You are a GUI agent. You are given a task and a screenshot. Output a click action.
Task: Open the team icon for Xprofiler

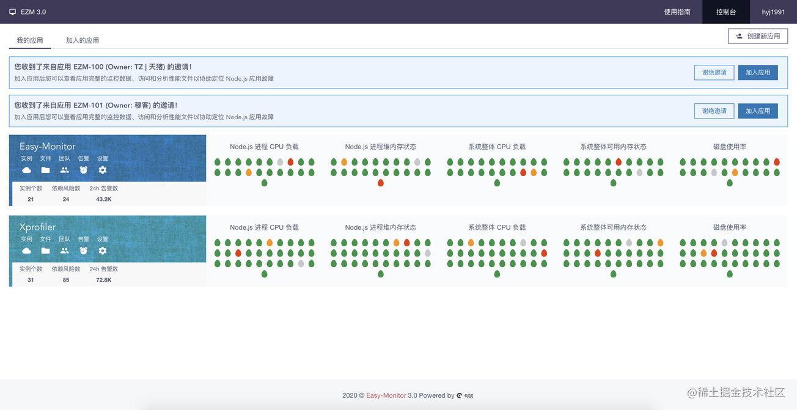(65, 251)
